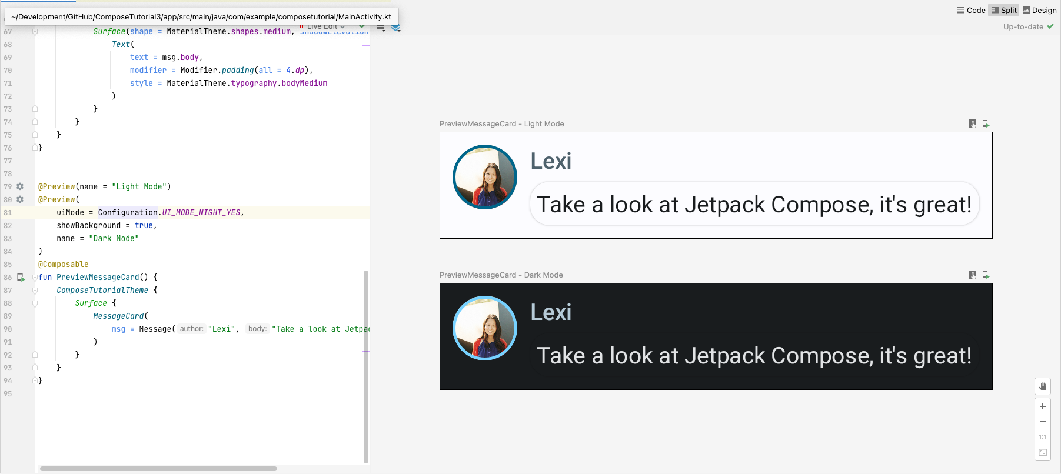
Task: Fold the Surface block on line 88
Action: coord(35,303)
